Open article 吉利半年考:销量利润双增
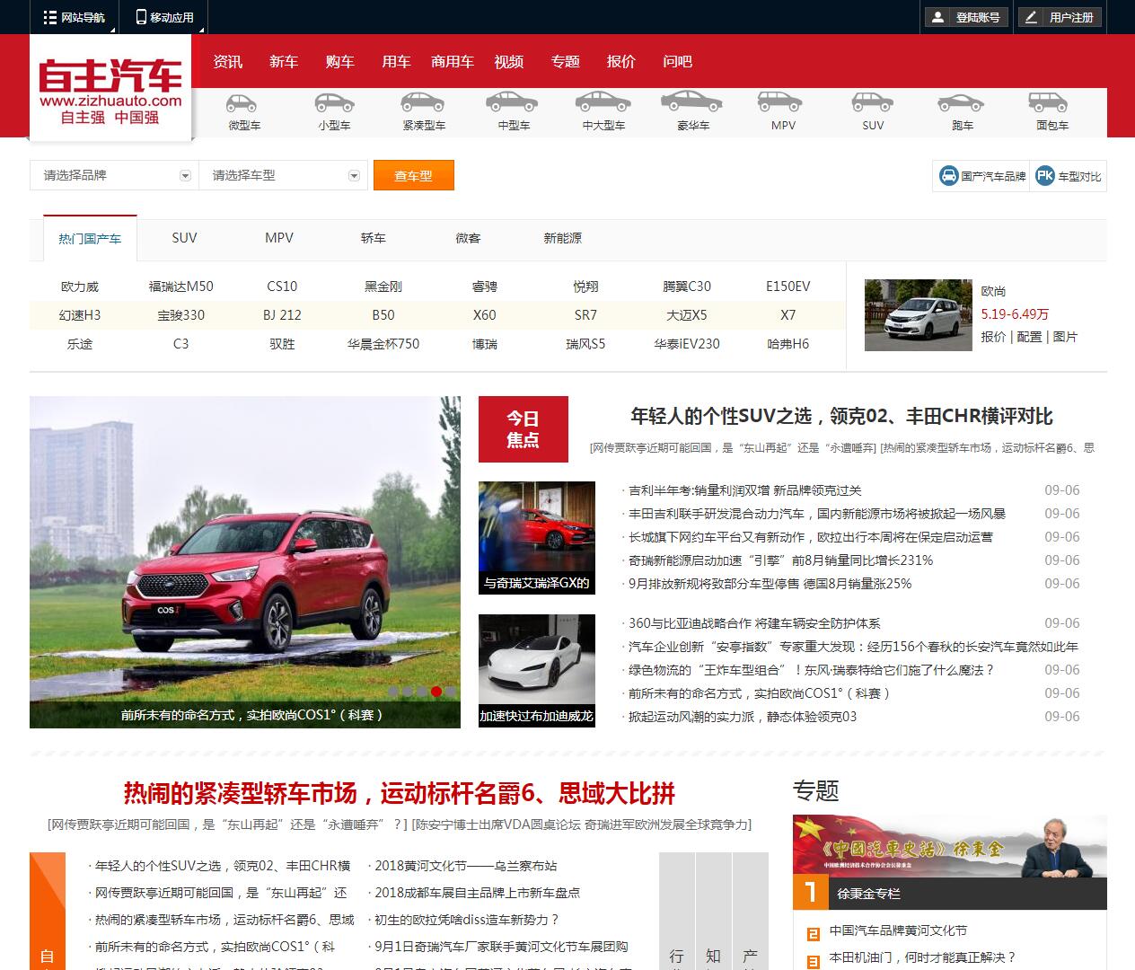This screenshot has height=970, width=1135. pos(744,490)
